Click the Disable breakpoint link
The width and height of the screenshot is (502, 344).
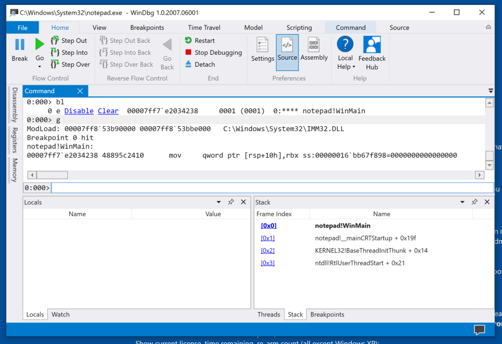point(79,111)
